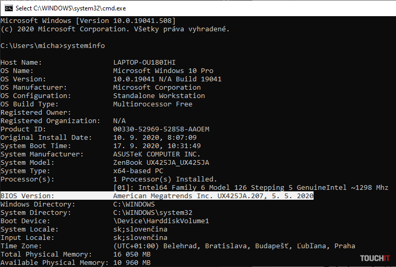Click the 'Windows Directory:' label
This screenshot has width=396, height=267.
click(x=38, y=204)
